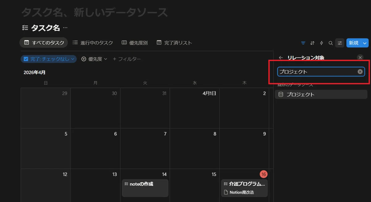This screenshot has height=202, width=371.
Task: Select the プロジェクト data source result
Action: (x=321, y=94)
